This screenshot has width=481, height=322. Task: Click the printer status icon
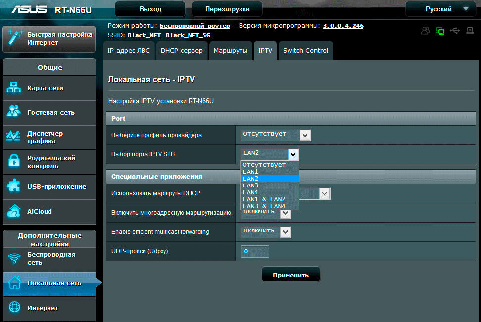470,30
